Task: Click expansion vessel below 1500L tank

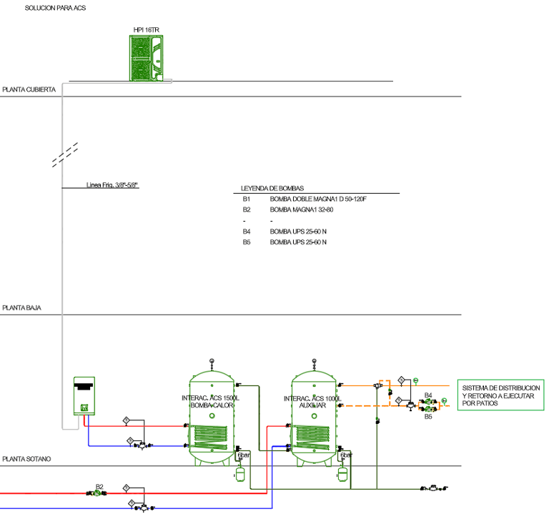Action: (240, 474)
